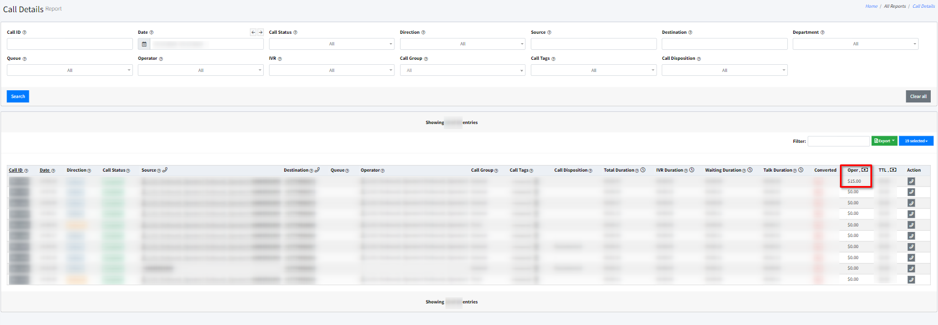Open All Reports breadcrumb link
This screenshot has height=325, width=938.
click(x=894, y=7)
